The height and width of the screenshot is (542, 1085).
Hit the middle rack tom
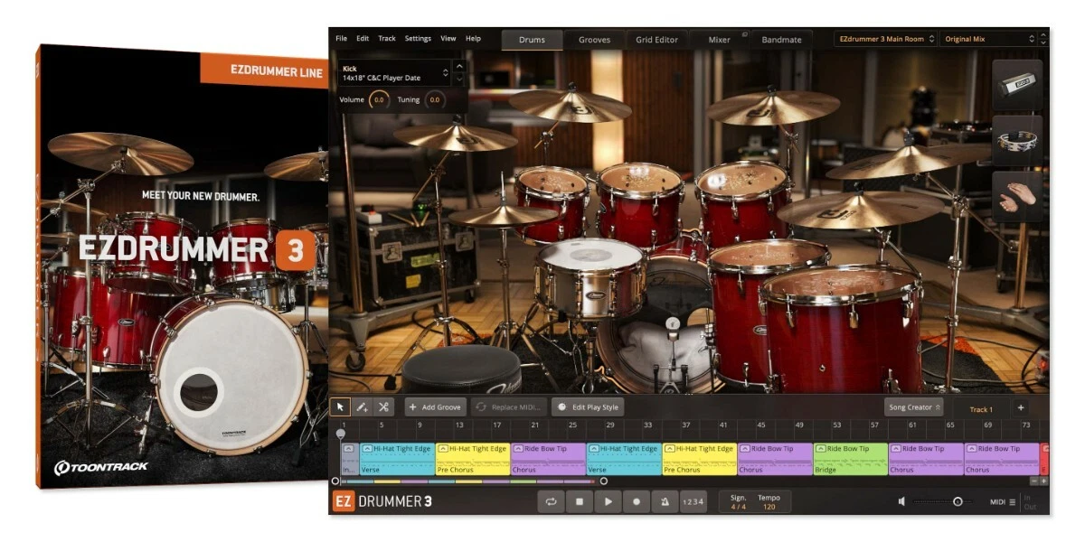(x=640, y=203)
